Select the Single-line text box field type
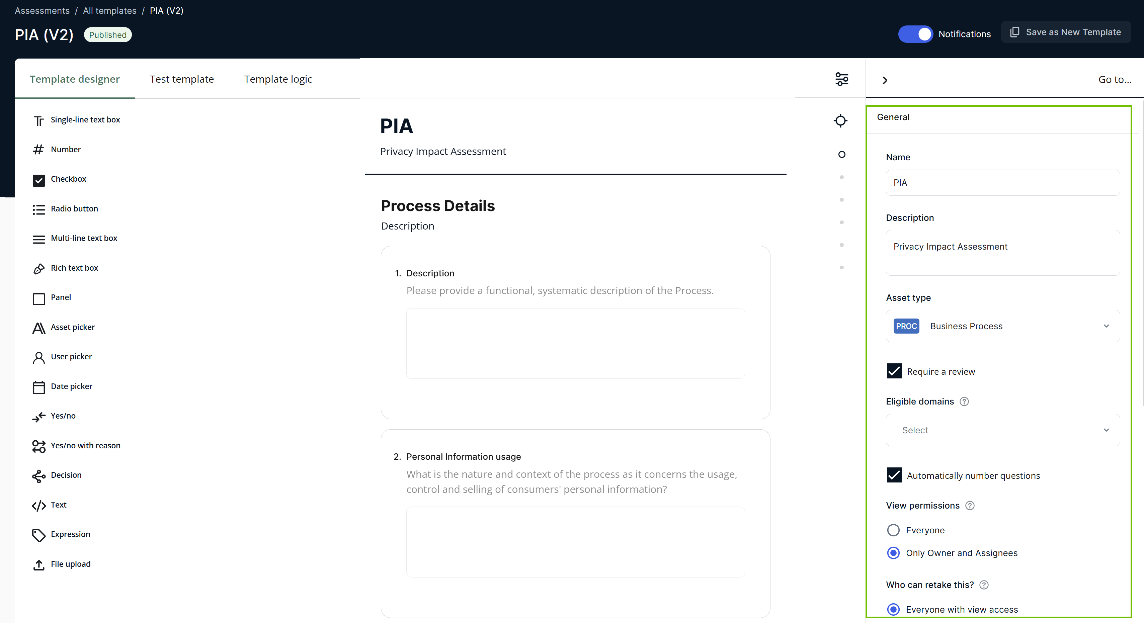Screen dimensions: 1144x623 (x=85, y=119)
